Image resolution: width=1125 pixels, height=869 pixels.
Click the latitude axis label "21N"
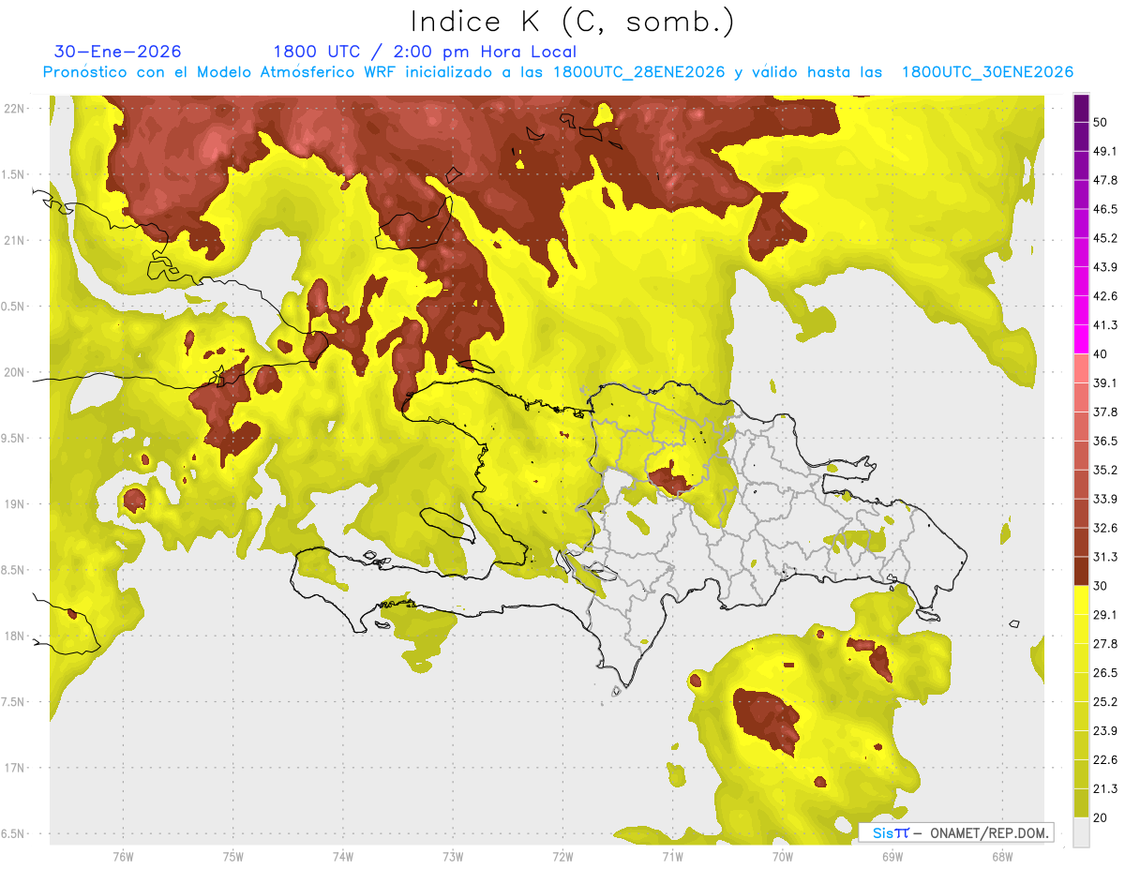pyautogui.click(x=16, y=240)
